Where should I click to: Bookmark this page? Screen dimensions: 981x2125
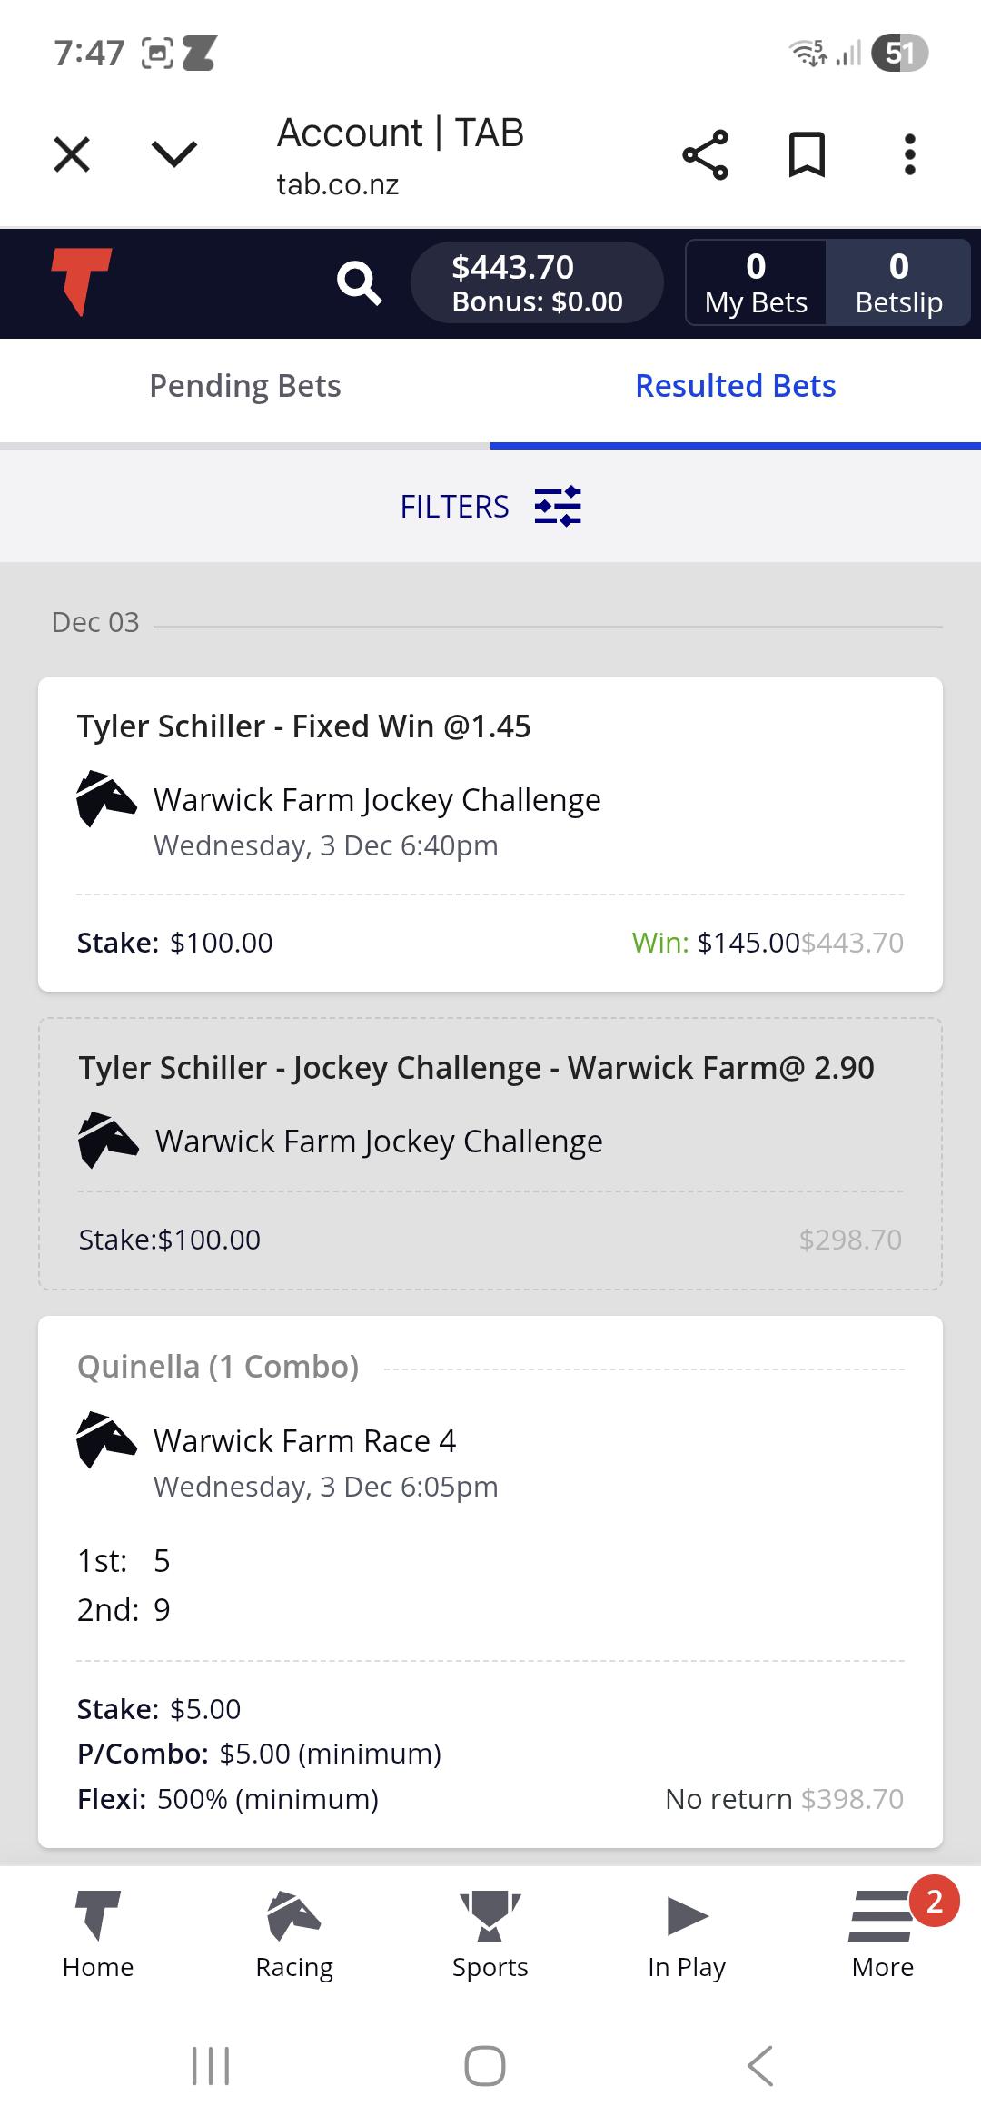[807, 154]
